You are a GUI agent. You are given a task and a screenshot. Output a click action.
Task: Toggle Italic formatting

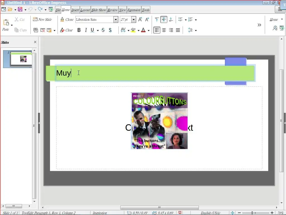(x=86, y=30)
